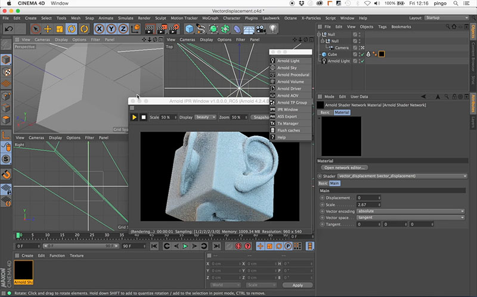Viewport: 477px width, 297px height.
Task: Click the Undo arrow icon
Action: tap(8, 29)
